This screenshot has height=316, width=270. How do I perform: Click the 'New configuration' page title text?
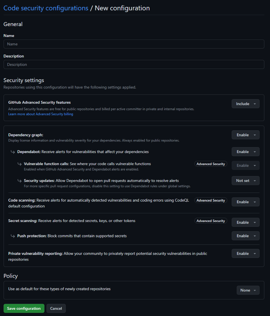pos(122,8)
